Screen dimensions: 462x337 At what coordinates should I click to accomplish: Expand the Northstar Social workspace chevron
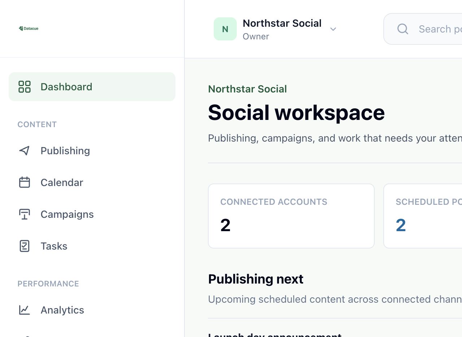click(333, 29)
